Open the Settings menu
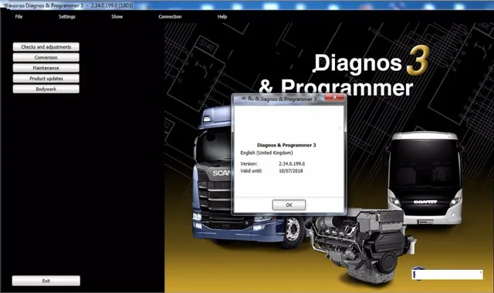Image resolution: width=494 pixels, height=293 pixels. [67, 17]
